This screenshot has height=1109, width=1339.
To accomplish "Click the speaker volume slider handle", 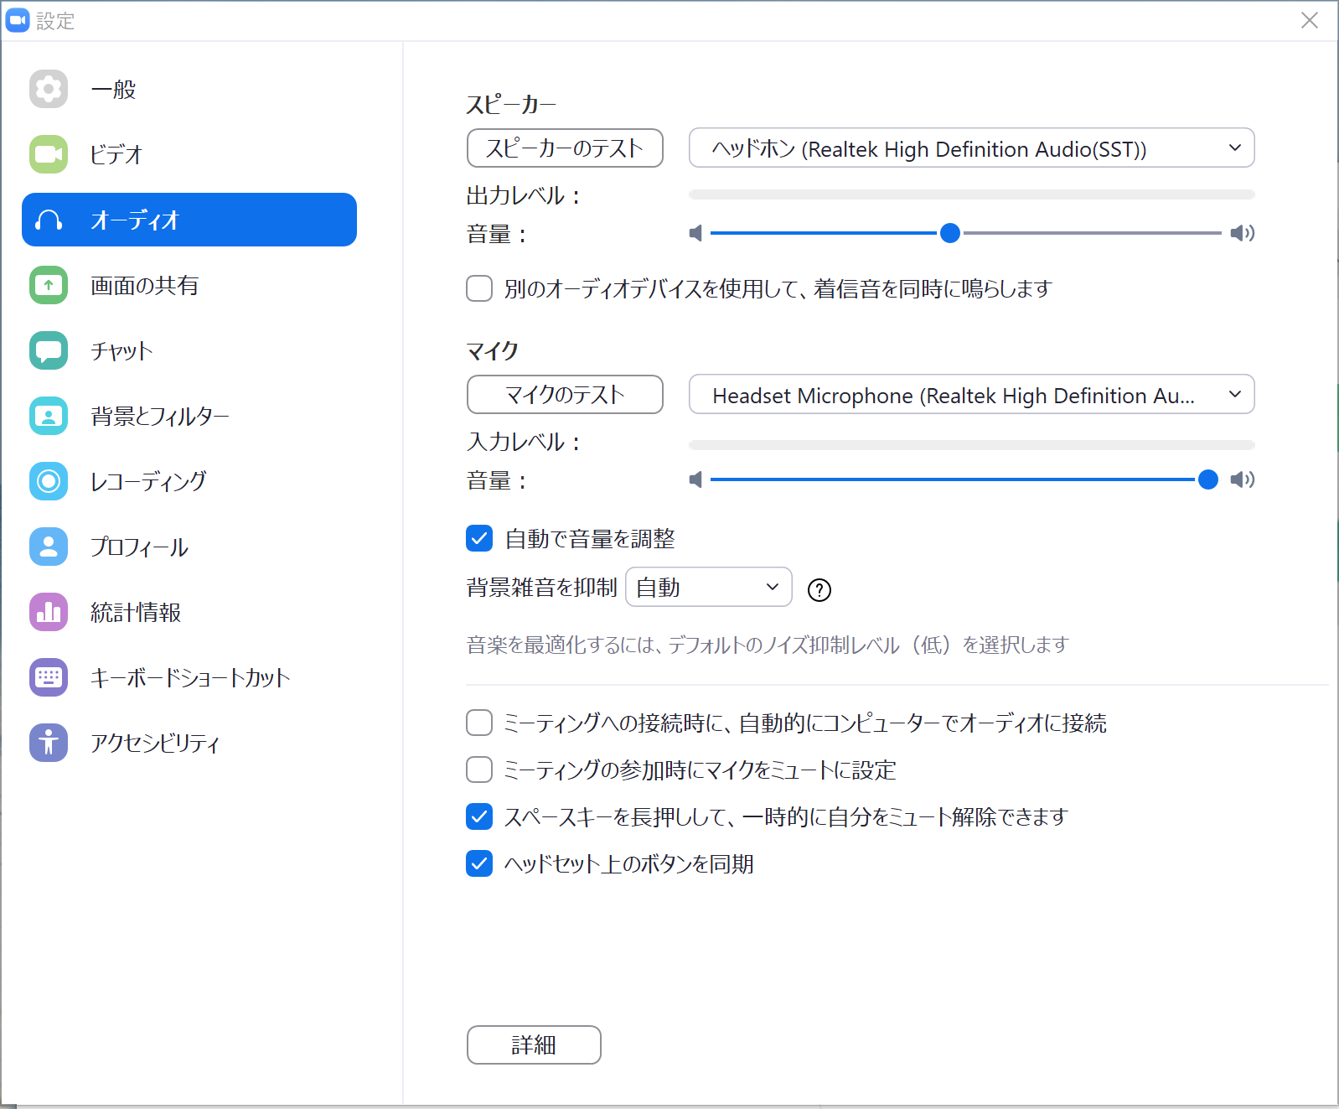I will [x=949, y=233].
